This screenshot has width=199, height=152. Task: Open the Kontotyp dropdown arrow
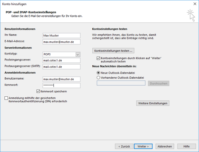[x=78, y=55]
